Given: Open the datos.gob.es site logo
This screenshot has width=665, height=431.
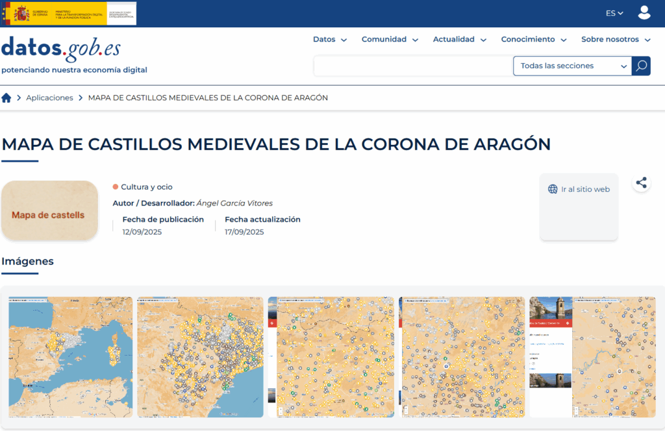Looking at the screenshot, I should [61, 49].
